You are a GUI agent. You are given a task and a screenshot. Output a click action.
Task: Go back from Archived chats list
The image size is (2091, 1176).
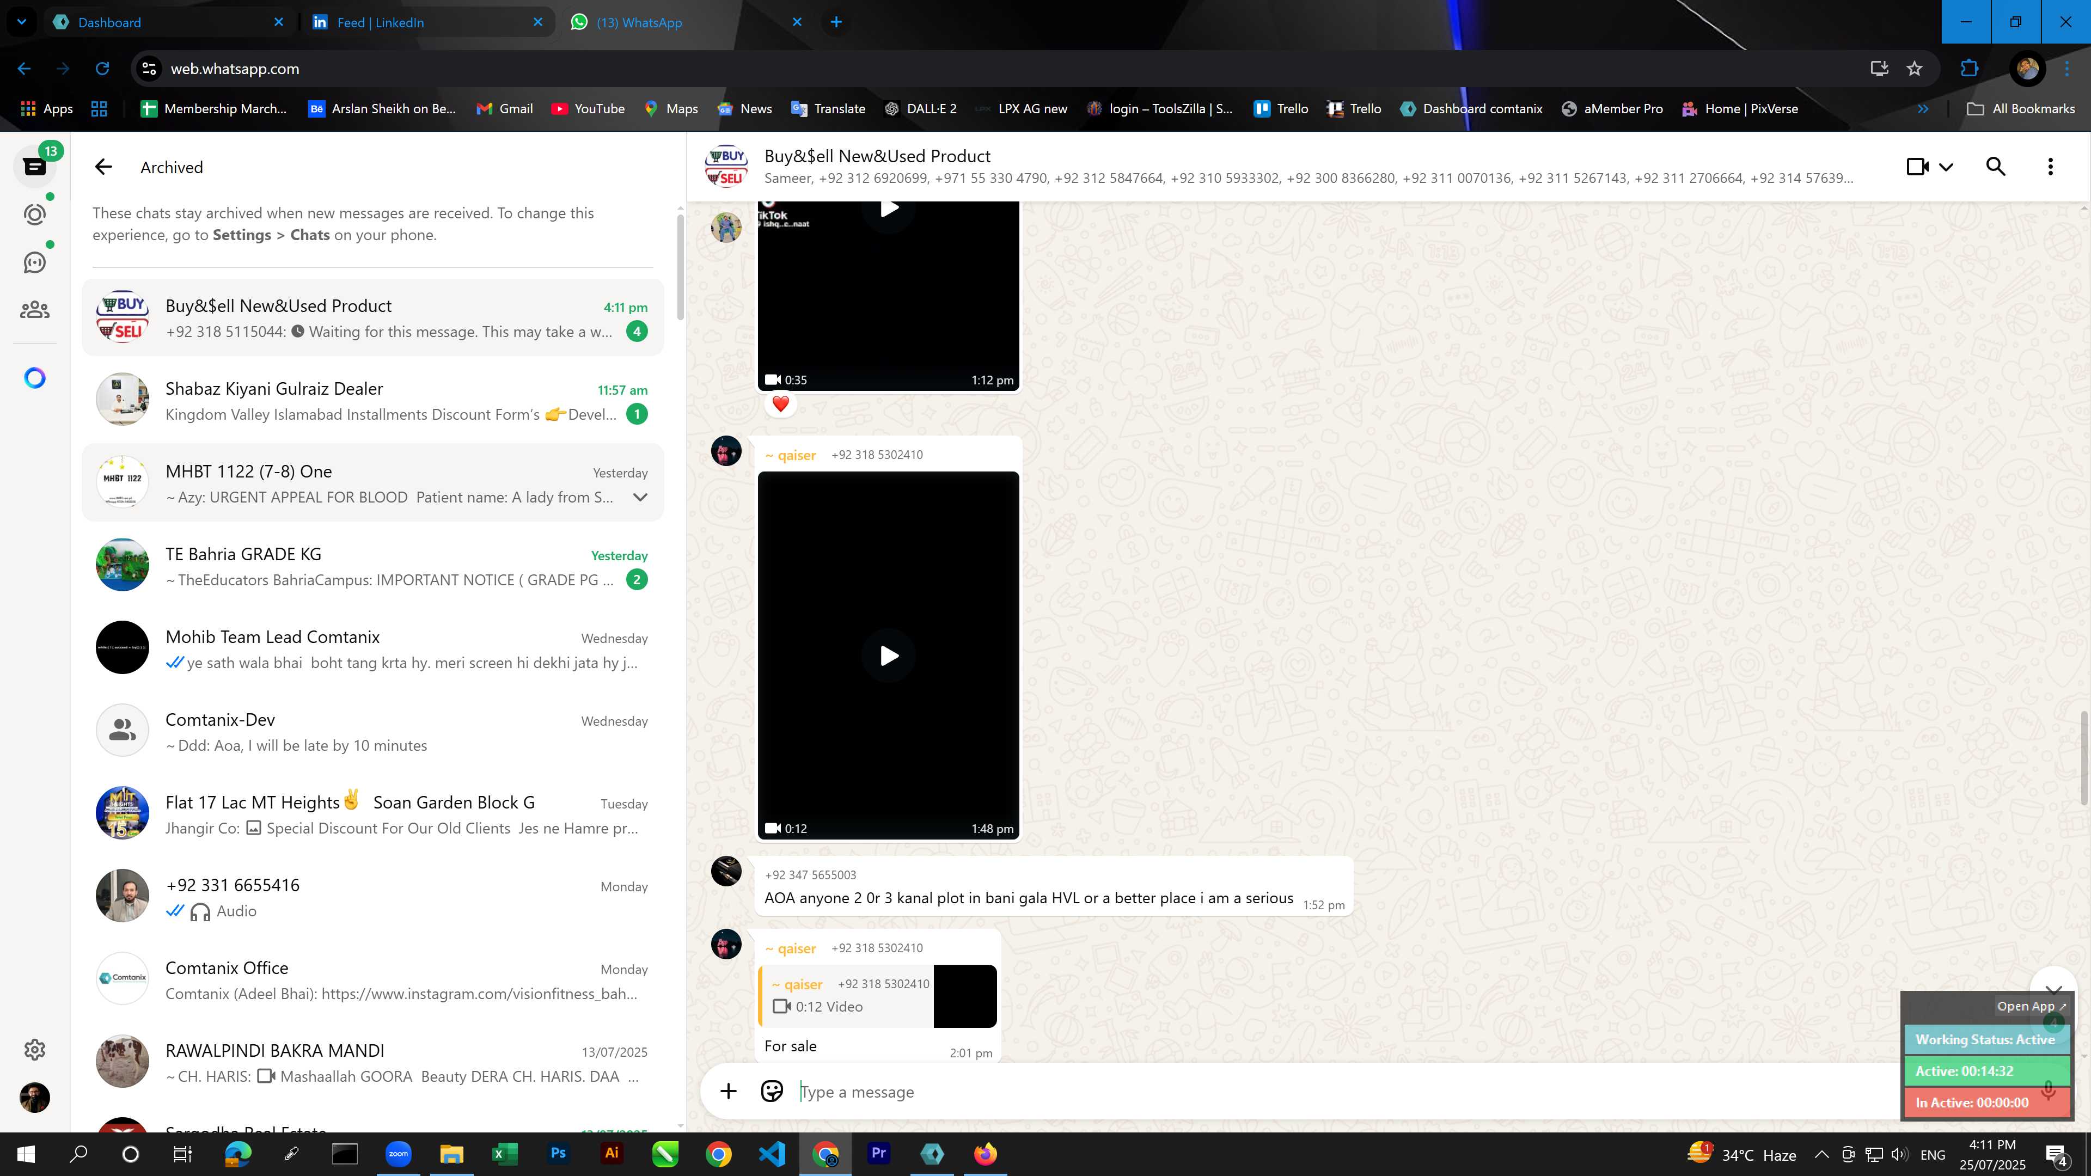pos(103,167)
